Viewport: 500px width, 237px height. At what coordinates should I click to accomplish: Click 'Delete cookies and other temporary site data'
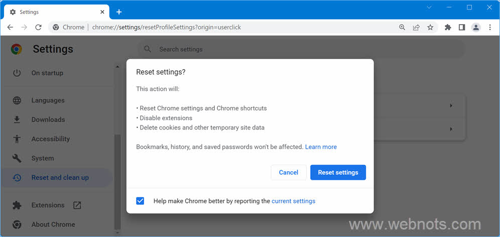(202, 128)
